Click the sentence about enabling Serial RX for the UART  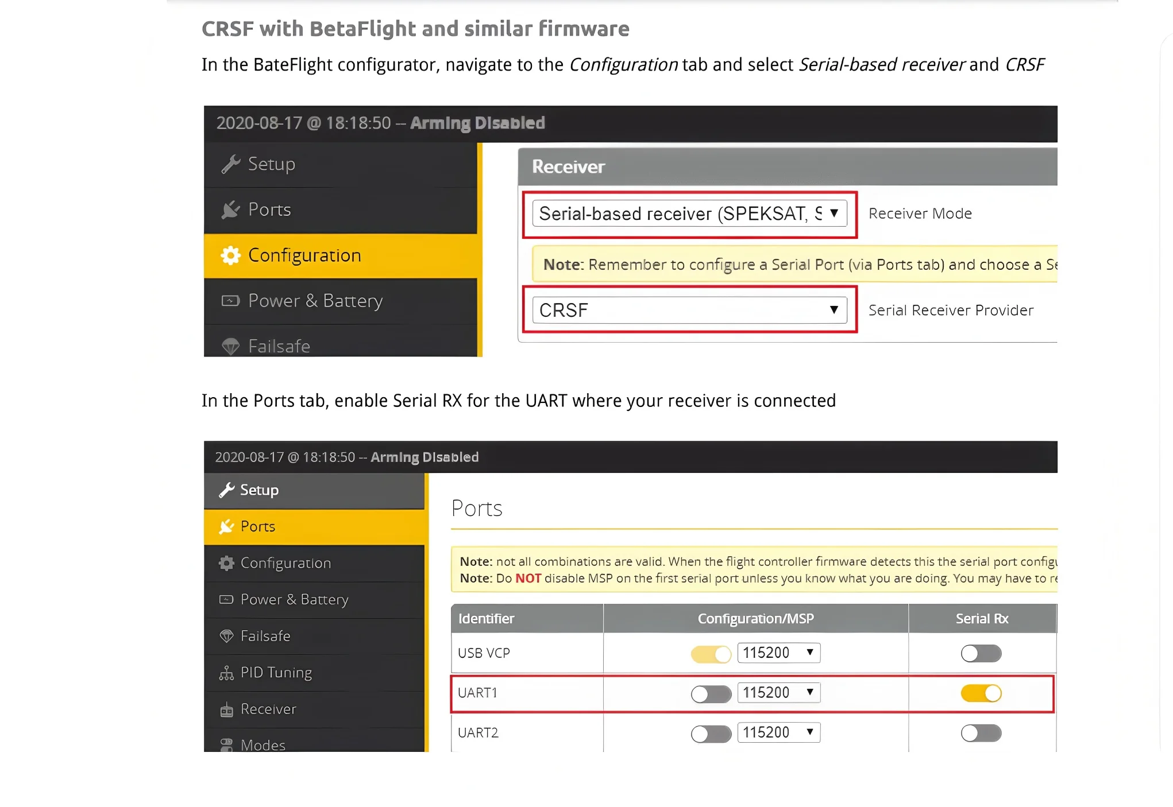(519, 401)
